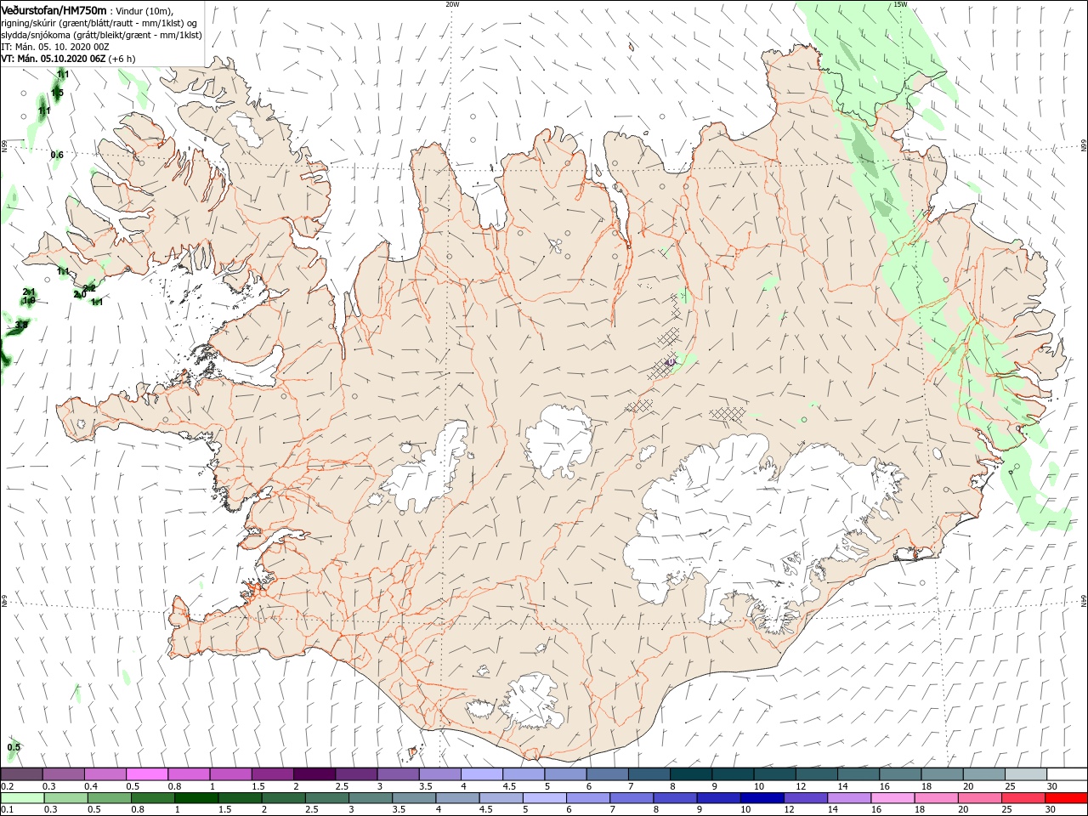1088x816 pixels.
Task: Click the Hofsjökull glacier in central Iceland
Action: coord(558,440)
